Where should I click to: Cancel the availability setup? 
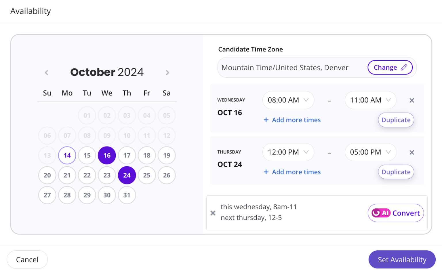click(x=27, y=259)
